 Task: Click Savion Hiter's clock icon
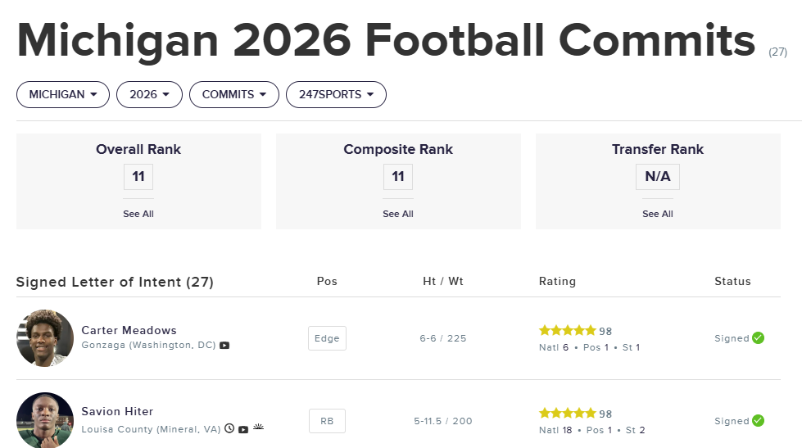[229, 428]
